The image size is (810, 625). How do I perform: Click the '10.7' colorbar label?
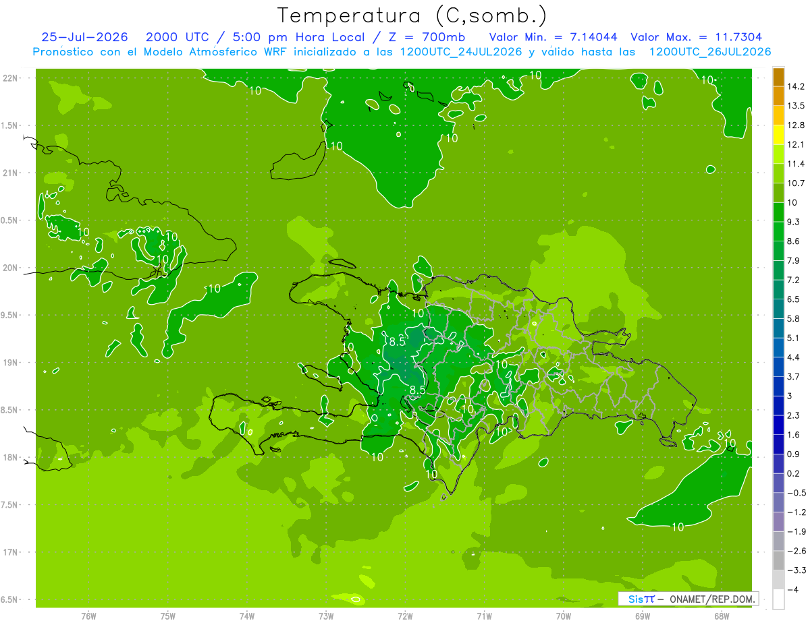796,183
